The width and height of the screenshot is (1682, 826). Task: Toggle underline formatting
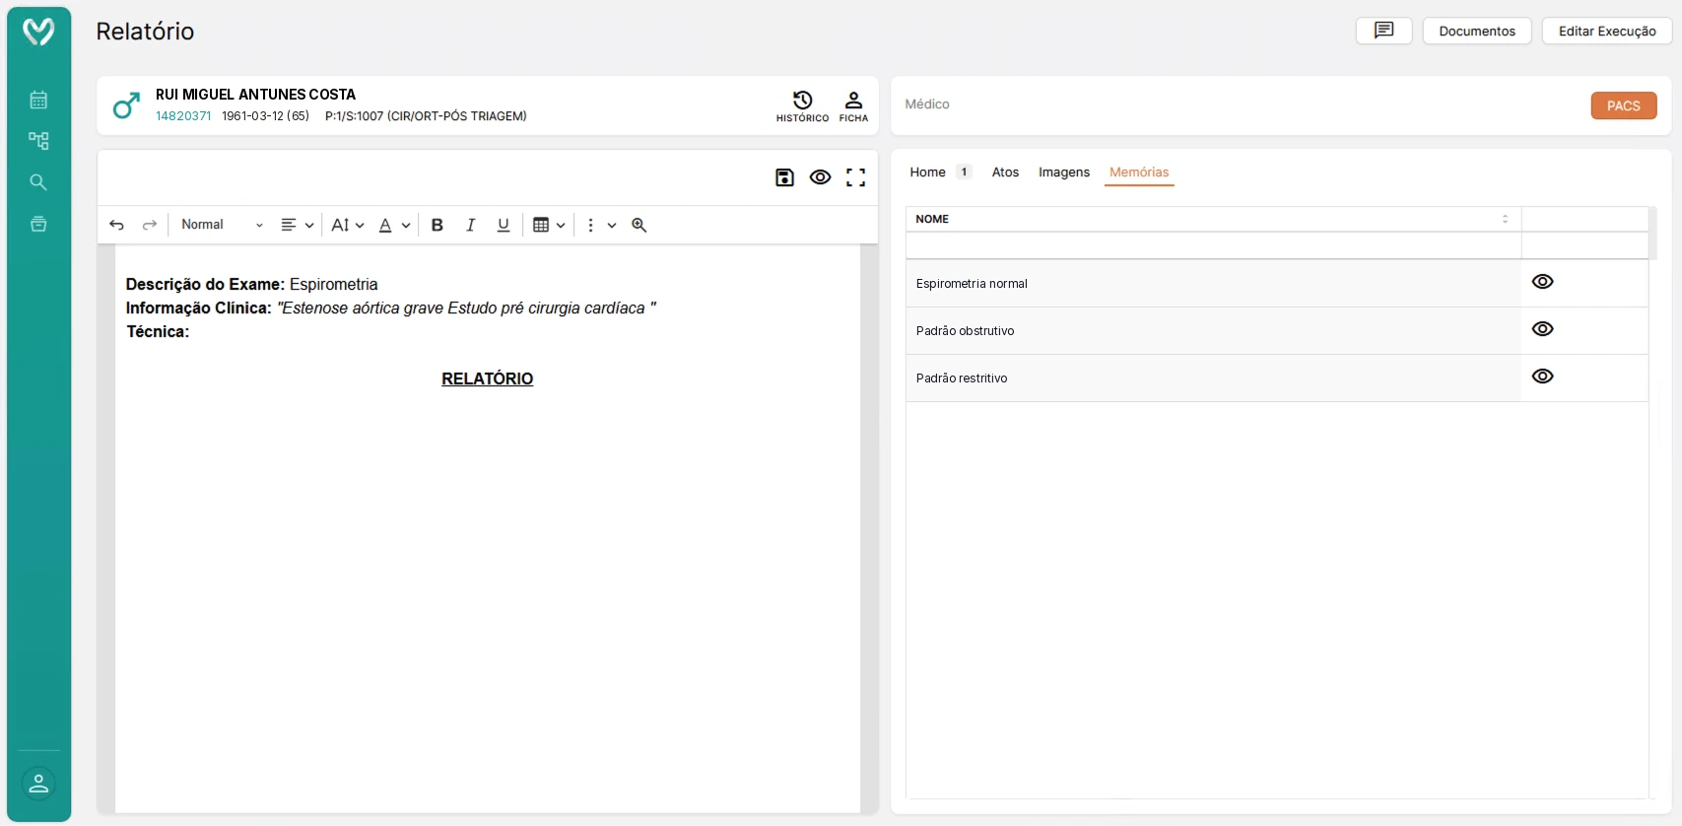504,225
